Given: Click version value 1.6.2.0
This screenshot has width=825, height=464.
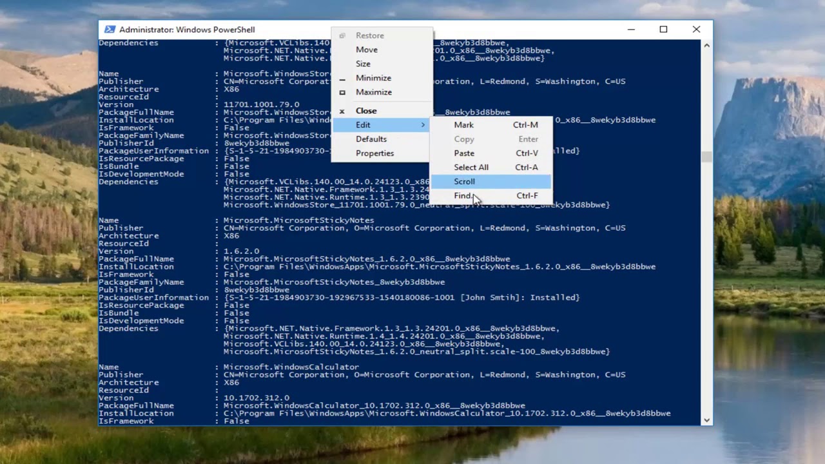Looking at the screenshot, I should pyautogui.click(x=242, y=251).
